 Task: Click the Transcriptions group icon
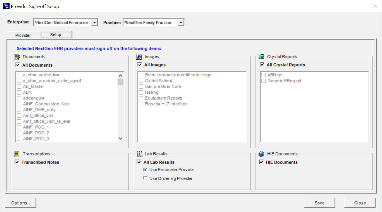tap(17, 154)
